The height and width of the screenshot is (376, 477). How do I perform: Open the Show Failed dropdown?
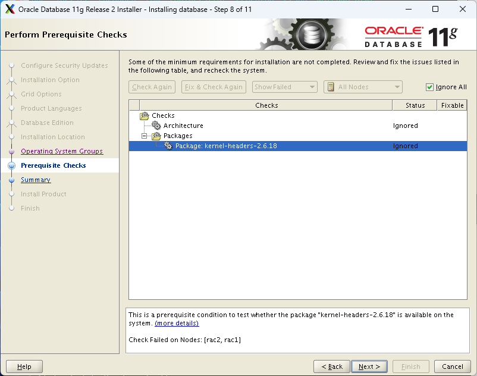(284, 87)
